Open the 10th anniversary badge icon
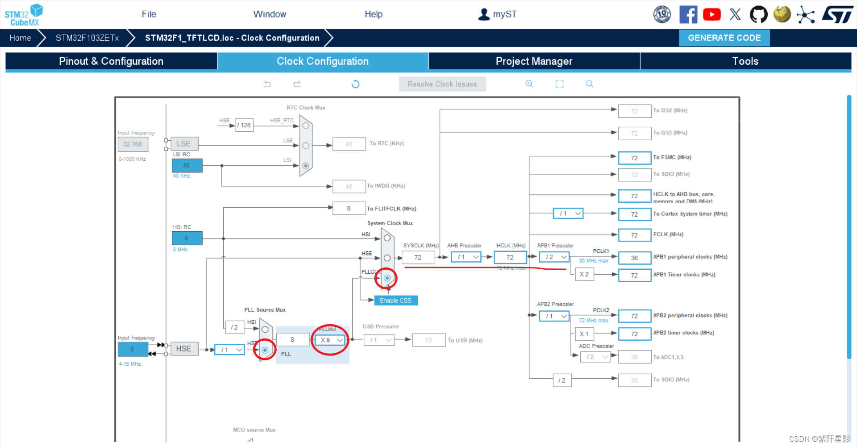Screen dimensions: 857x447 [662, 14]
